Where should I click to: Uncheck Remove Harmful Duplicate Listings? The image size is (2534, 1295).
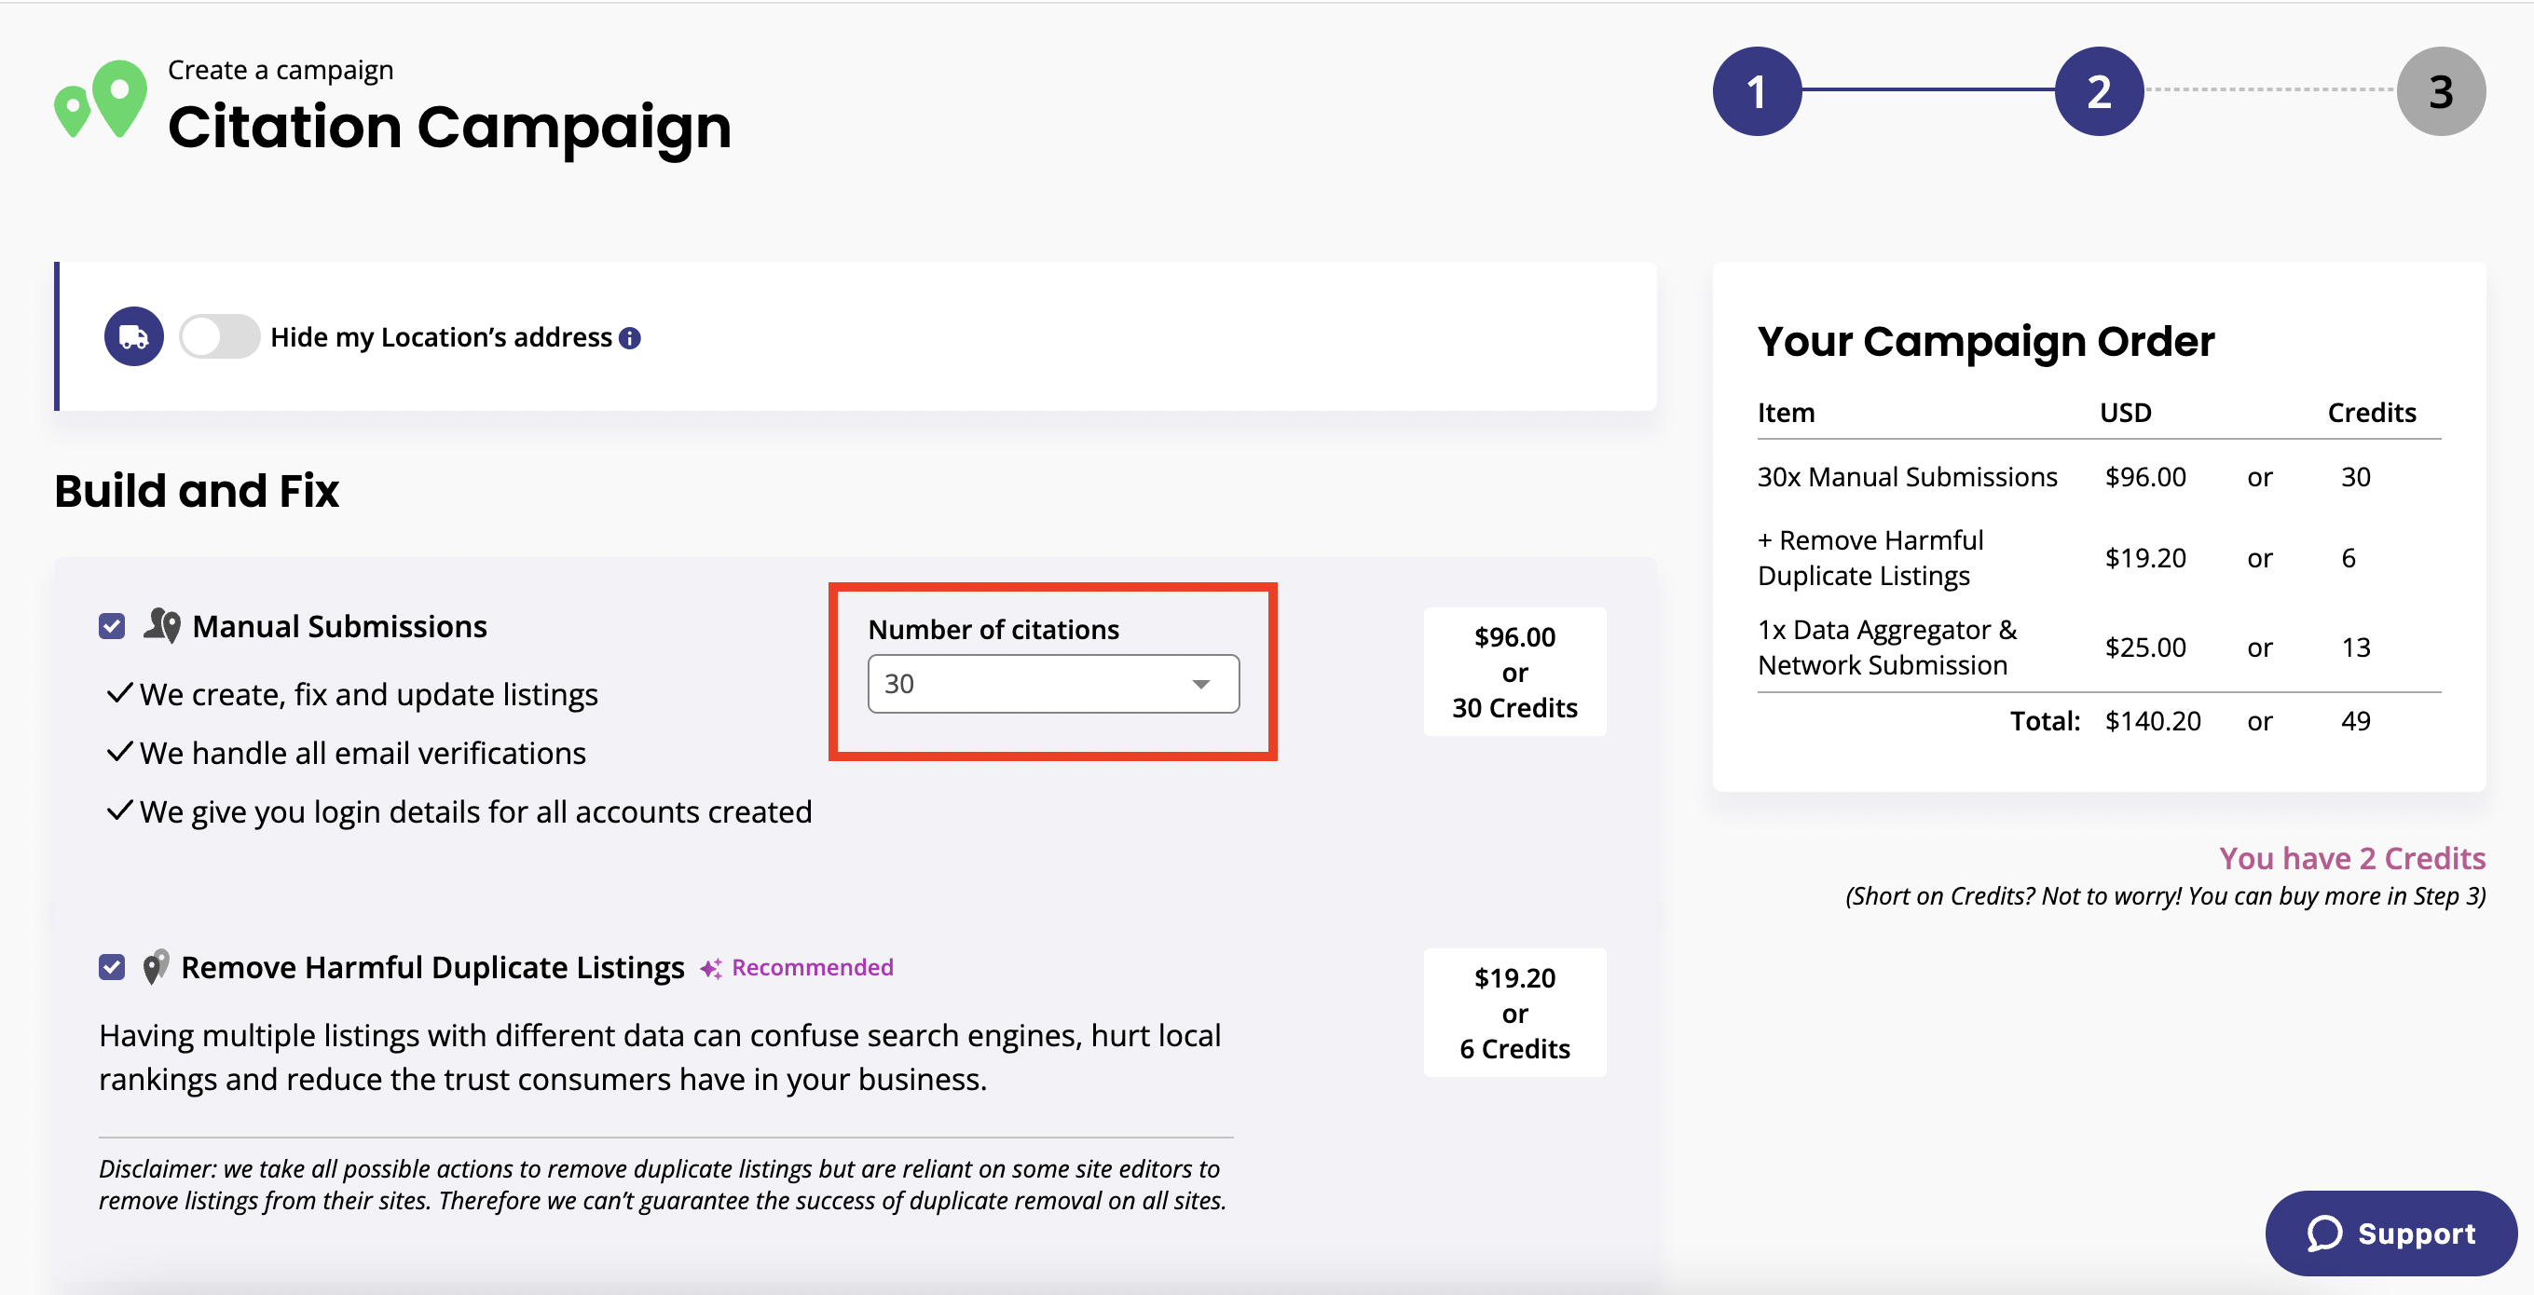tap(112, 968)
